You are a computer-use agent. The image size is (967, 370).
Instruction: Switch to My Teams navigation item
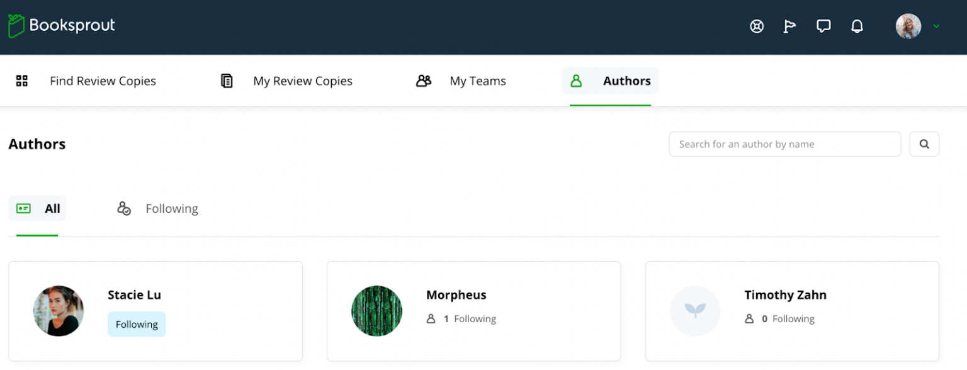coord(477,81)
